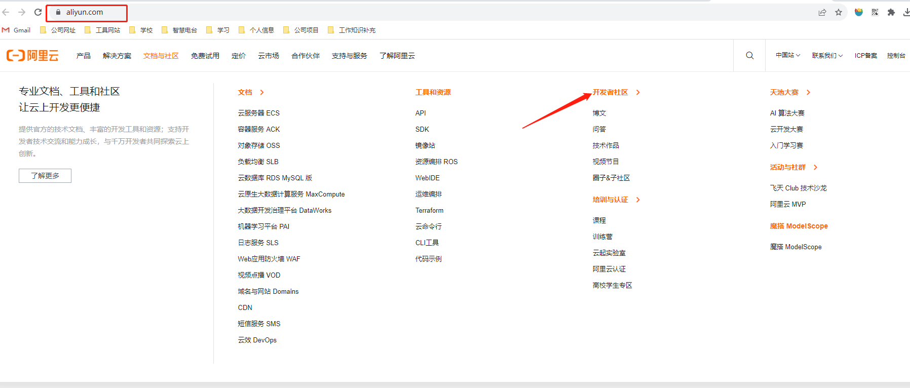
Task: Open the 高校学生专区 link
Action: pos(613,285)
